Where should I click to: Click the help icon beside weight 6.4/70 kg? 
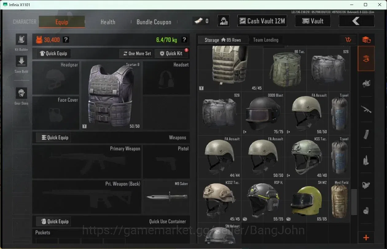pyautogui.click(x=184, y=40)
